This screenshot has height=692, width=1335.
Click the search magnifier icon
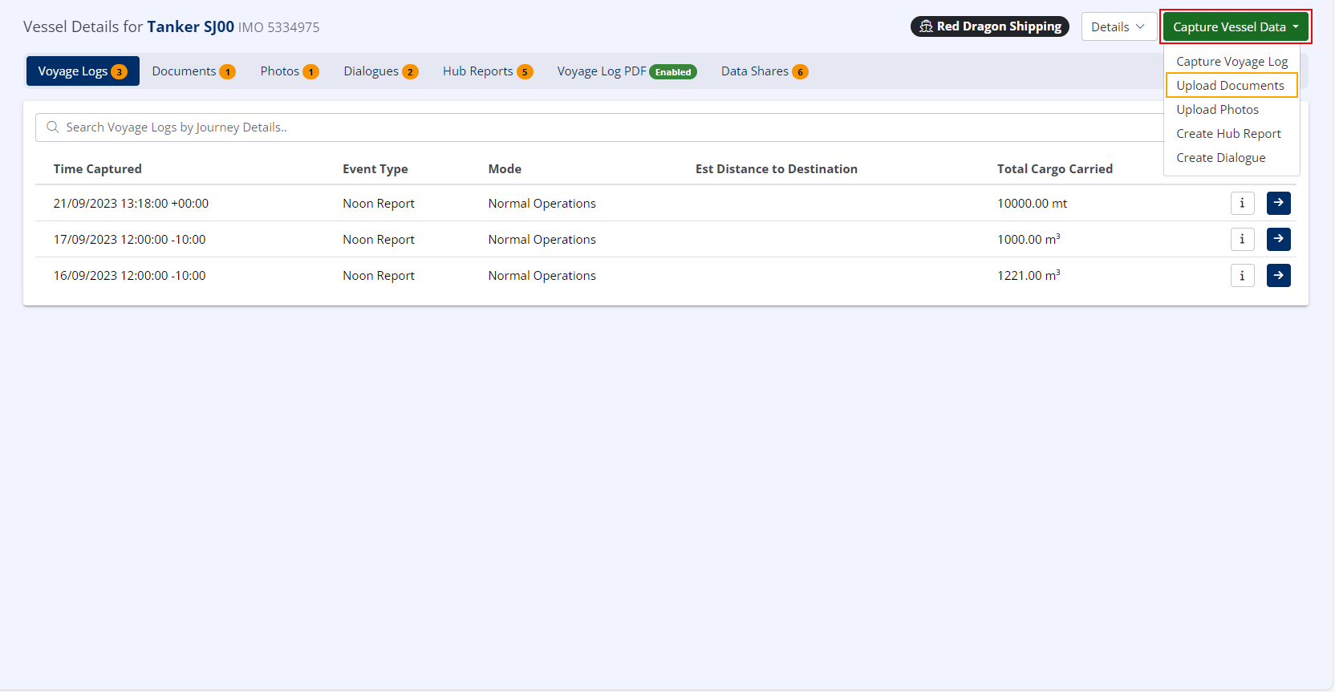[53, 127]
